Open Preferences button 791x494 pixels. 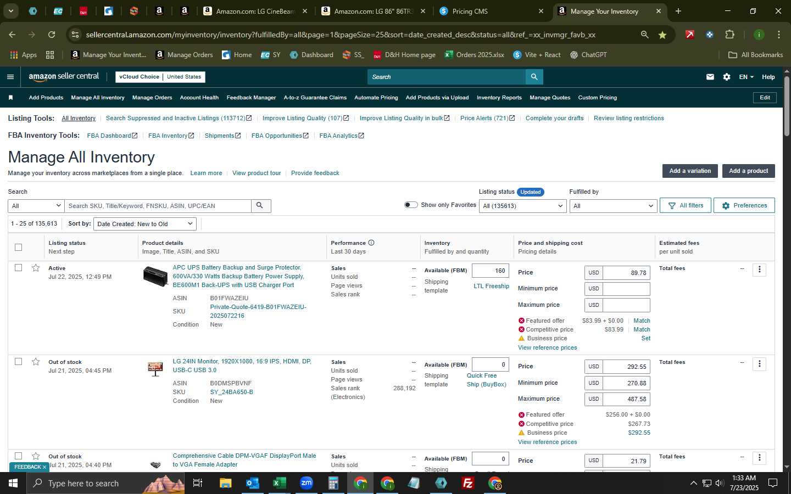(744, 205)
